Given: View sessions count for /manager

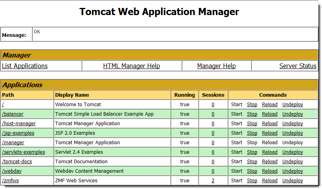Looking at the screenshot, I should [x=213, y=143].
